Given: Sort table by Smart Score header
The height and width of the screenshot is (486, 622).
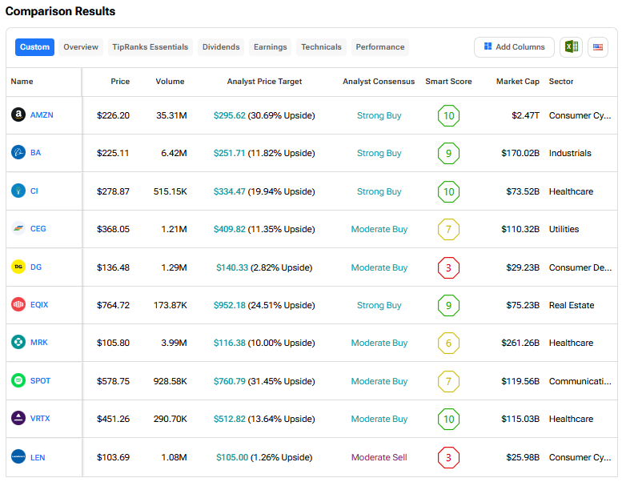Looking at the screenshot, I should [448, 82].
